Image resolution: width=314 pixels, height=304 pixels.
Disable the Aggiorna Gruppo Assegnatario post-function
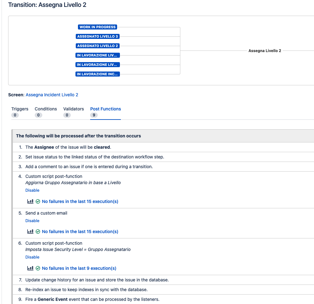coord(32,190)
